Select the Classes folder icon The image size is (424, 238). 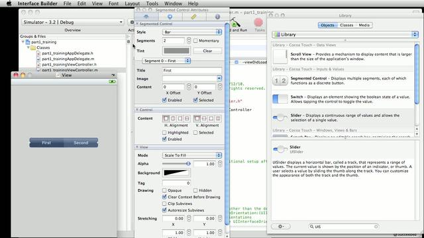click(x=33, y=48)
